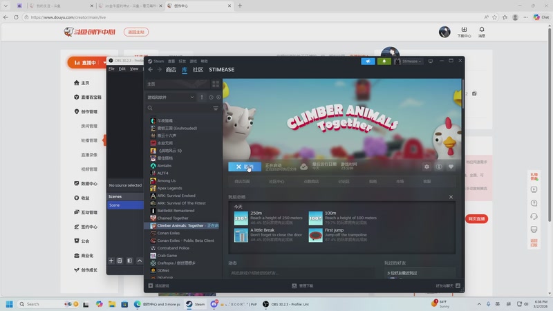Select Climber Animals: Together in the list

pyautogui.click(x=183, y=225)
